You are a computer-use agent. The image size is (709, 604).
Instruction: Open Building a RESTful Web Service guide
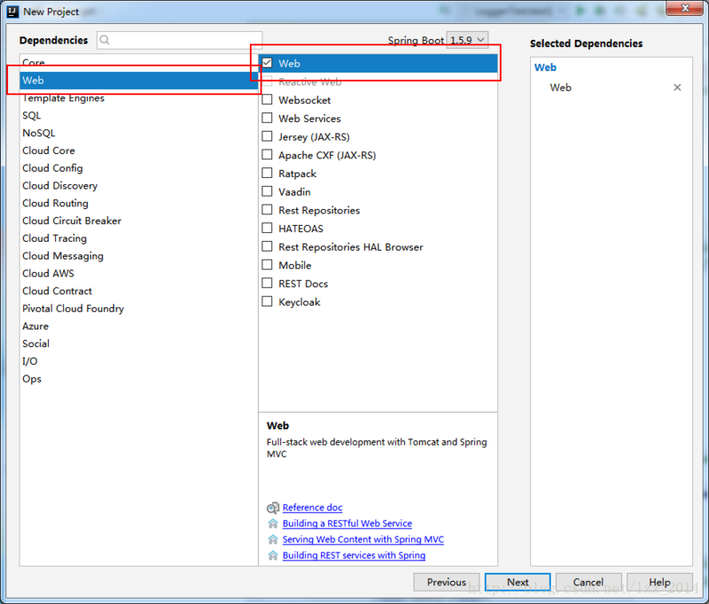point(347,523)
